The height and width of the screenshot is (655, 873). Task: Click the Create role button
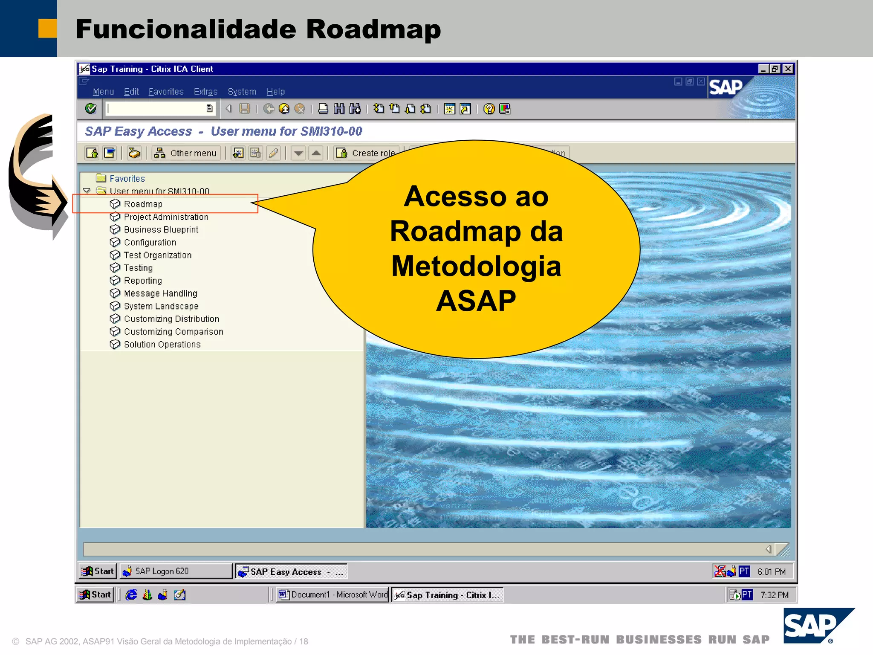[366, 153]
